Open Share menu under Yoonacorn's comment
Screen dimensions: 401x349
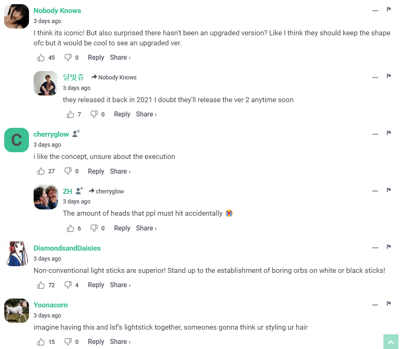(x=120, y=342)
